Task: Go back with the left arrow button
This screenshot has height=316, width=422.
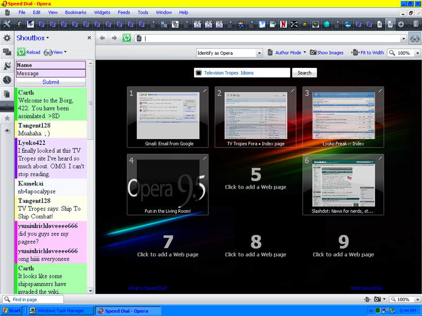Action: [x=102, y=38]
